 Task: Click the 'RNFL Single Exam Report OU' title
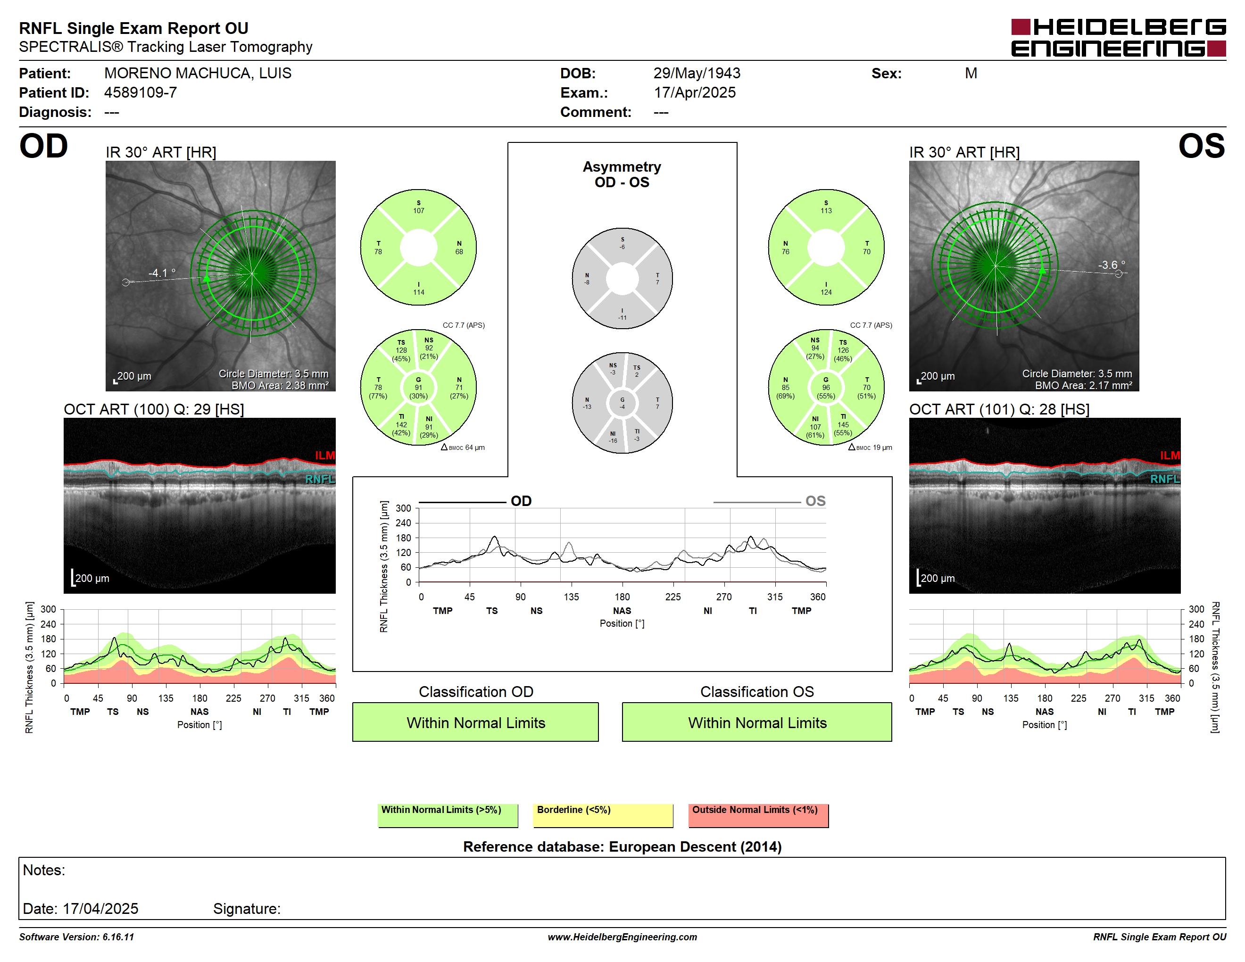point(133,28)
